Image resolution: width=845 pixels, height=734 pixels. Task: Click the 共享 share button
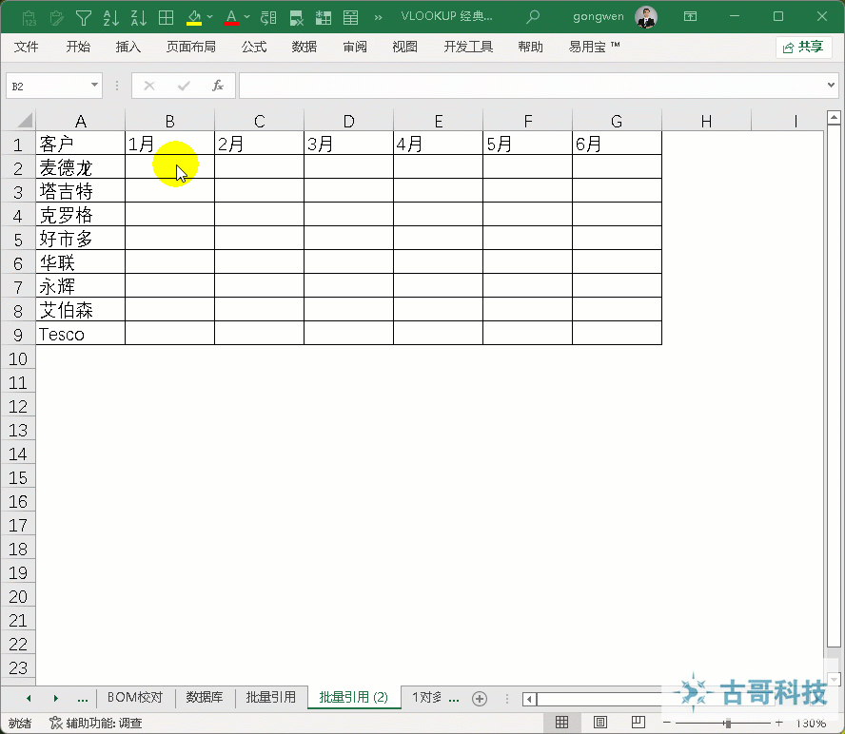coord(802,46)
